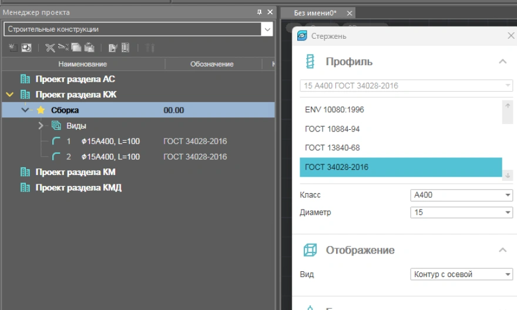
Task: Select rebar item 2 Ф15А400 in tree
Action: pos(110,157)
